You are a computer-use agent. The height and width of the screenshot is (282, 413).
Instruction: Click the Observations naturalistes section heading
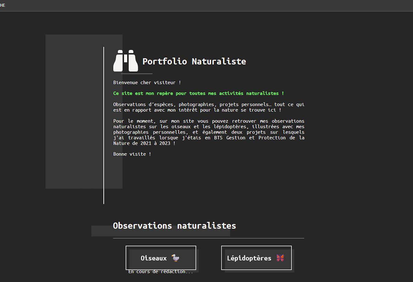(174, 226)
